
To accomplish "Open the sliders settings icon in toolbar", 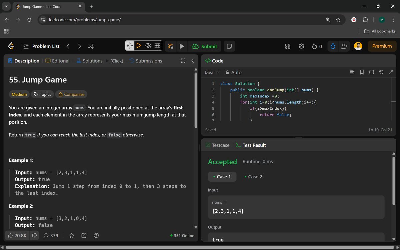I will (157, 46).
